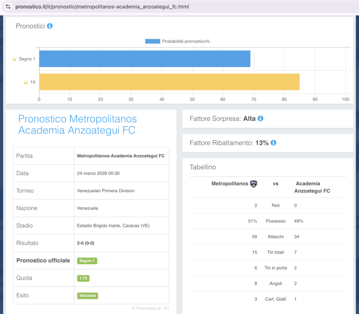The image size is (359, 314).
Task: Click the site info icon in address bar
Action: point(8,7)
